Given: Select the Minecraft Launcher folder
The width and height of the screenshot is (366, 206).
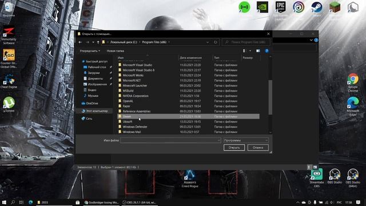Looking at the screenshot, I should pos(188,85).
